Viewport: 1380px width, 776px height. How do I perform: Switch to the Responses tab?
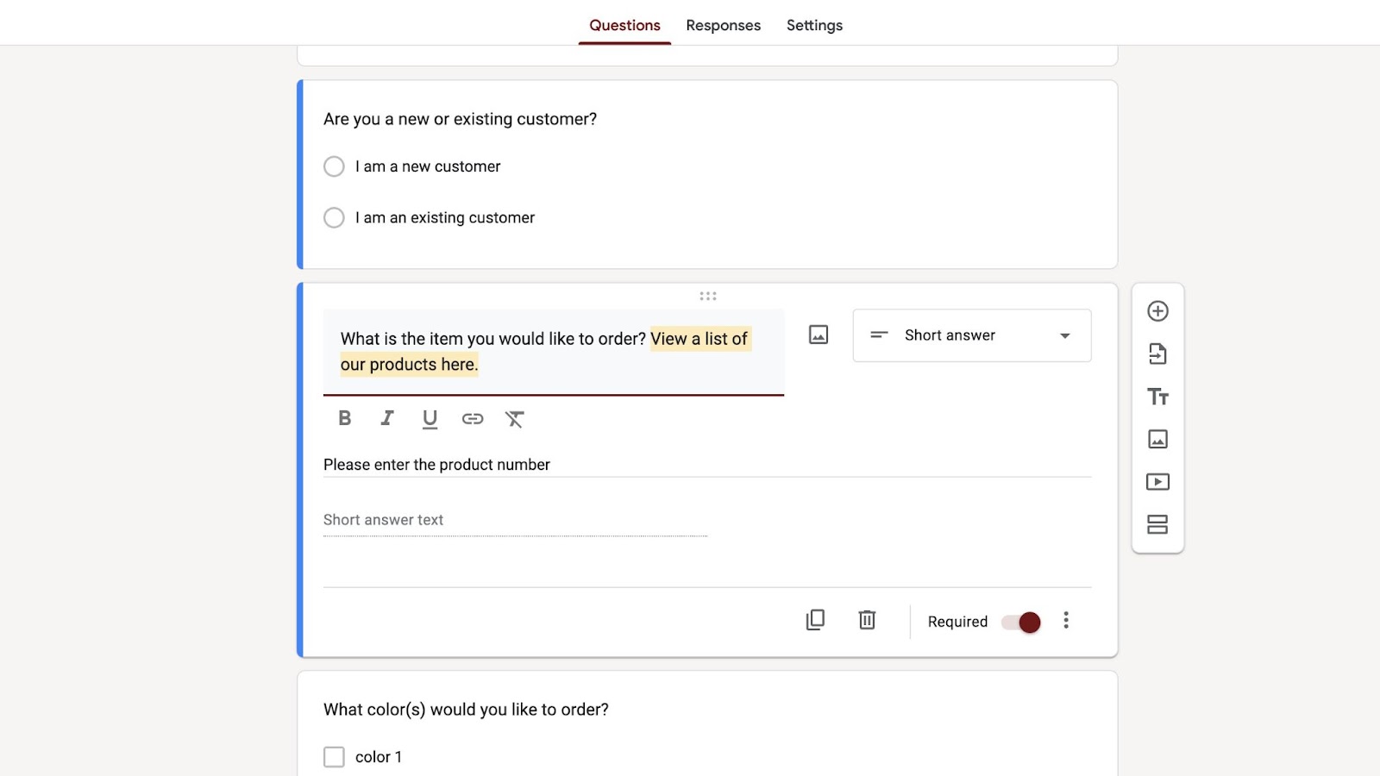pos(723,25)
